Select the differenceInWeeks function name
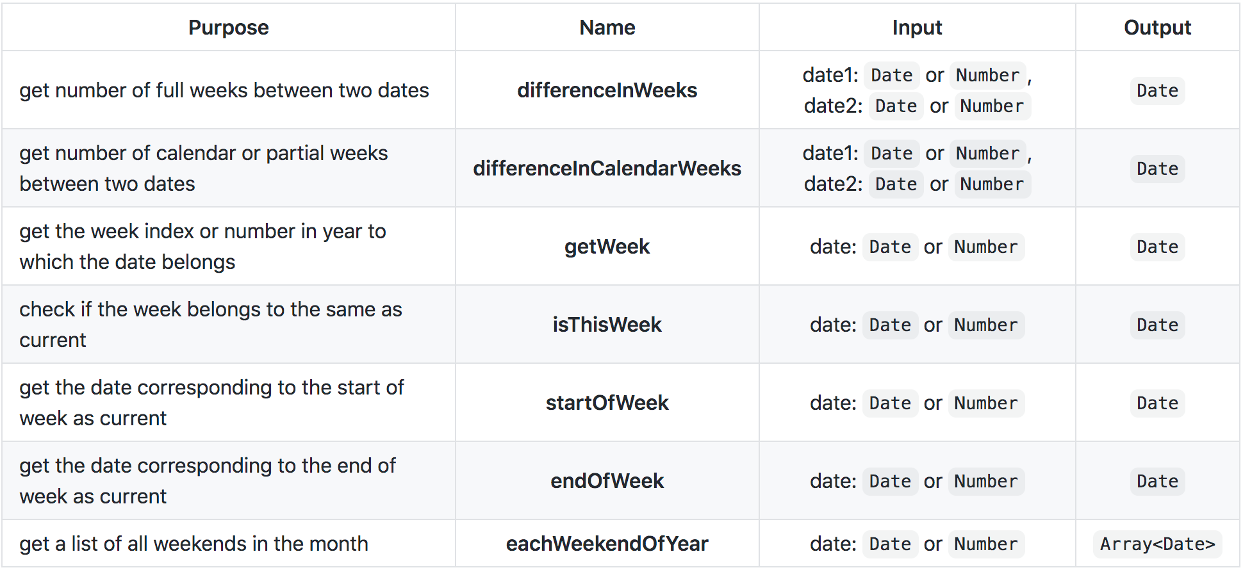This screenshot has height=570, width=1243. [x=607, y=90]
